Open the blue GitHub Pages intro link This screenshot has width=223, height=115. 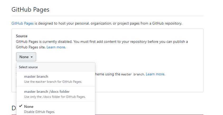tap(22, 23)
